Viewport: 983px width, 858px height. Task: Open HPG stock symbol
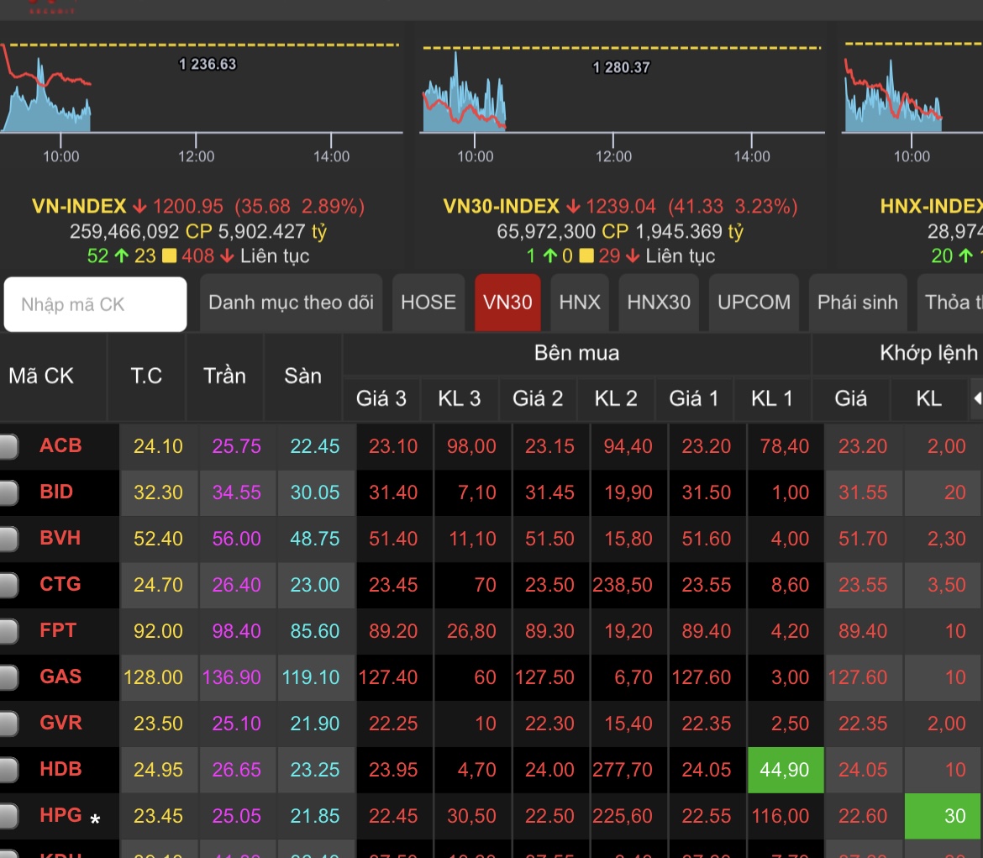tap(60, 815)
